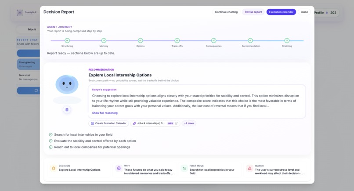Expand the +2 more sources chip
The image size is (354, 191).
click(x=189, y=123)
